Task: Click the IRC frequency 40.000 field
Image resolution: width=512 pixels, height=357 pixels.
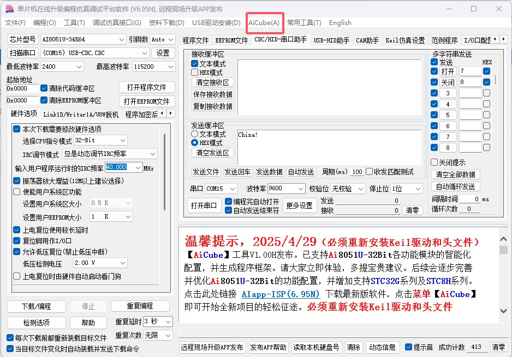Action: click(x=123, y=167)
